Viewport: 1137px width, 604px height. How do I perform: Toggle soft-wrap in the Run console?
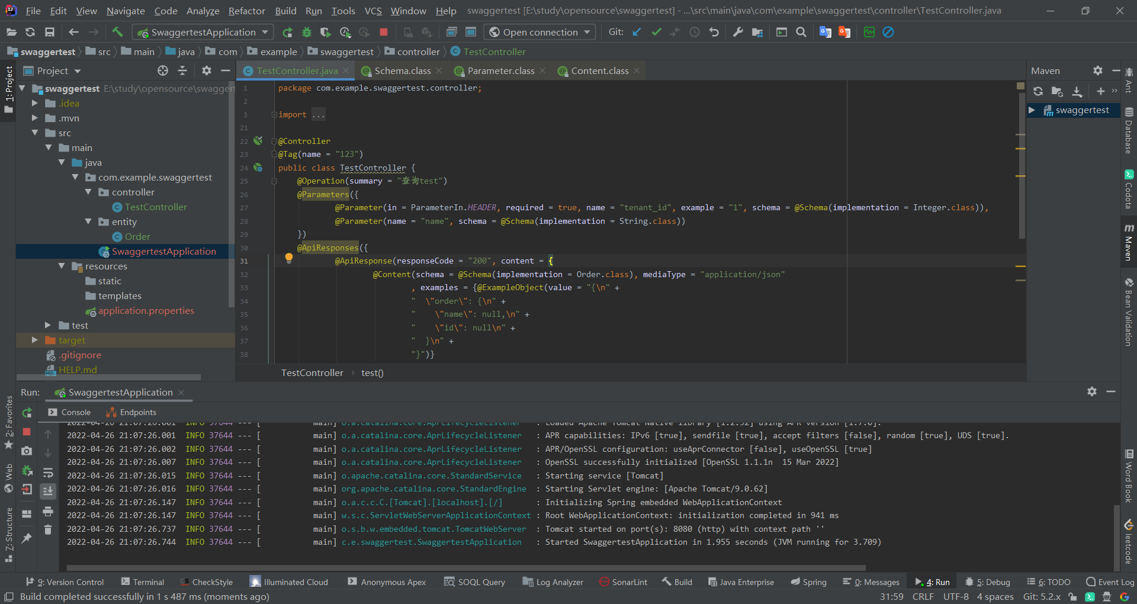(x=48, y=473)
